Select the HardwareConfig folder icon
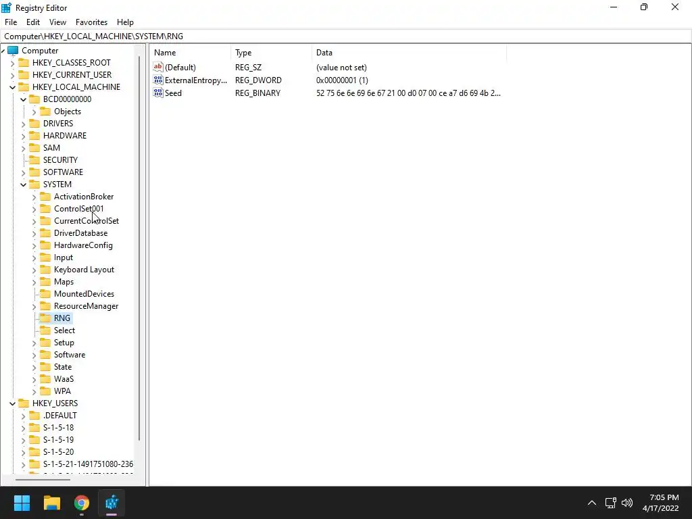 [45, 245]
